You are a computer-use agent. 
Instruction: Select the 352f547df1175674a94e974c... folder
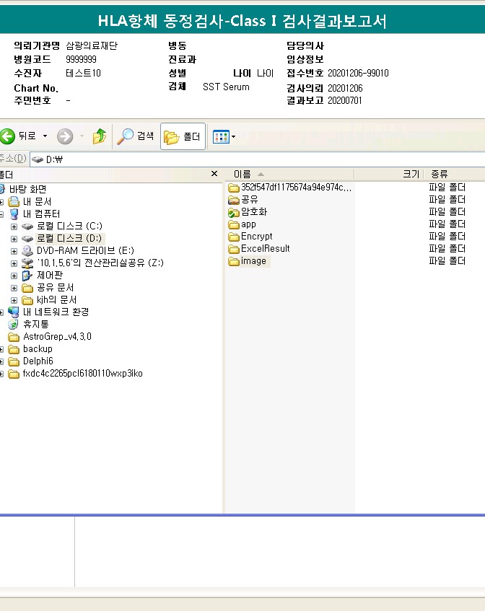[x=297, y=188]
